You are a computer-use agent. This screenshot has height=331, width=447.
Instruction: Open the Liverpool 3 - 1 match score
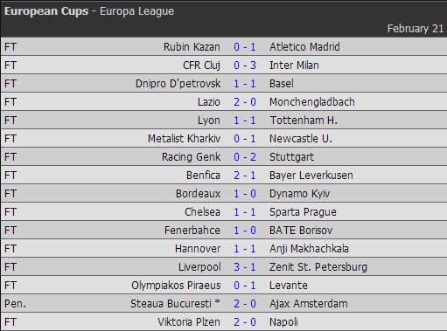coord(245,267)
